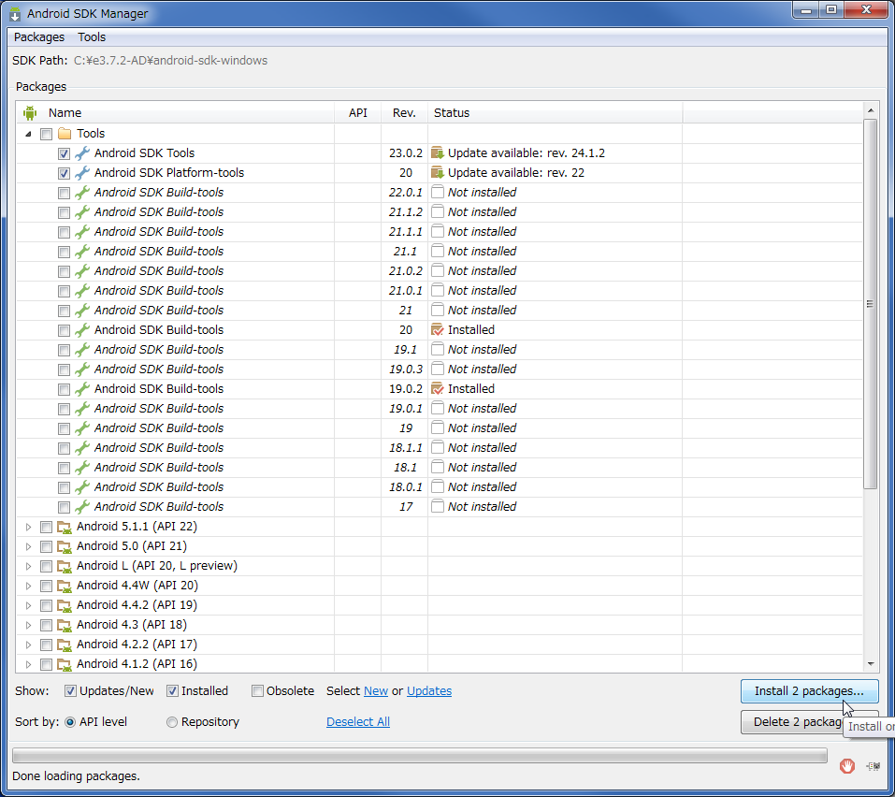This screenshot has height=797, width=895.
Task: Click the Android 4.4W (API 20) platform folder icon
Action: pos(65,586)
